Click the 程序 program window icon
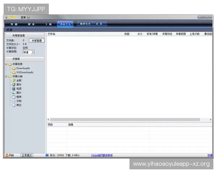The width and height of the screenshot is (217, 173). pyautogui.click(x=14, y=97)
